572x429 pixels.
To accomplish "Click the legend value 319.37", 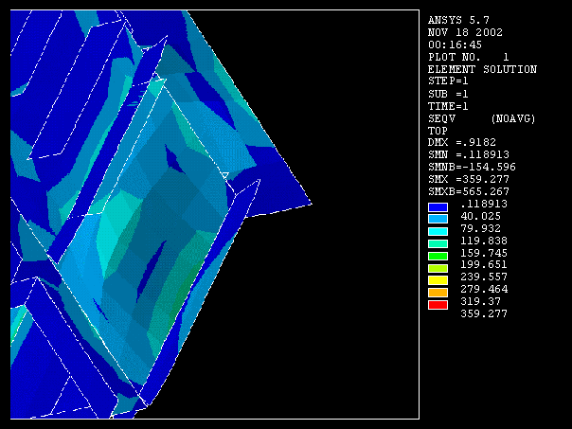I will tap(481, 302).
